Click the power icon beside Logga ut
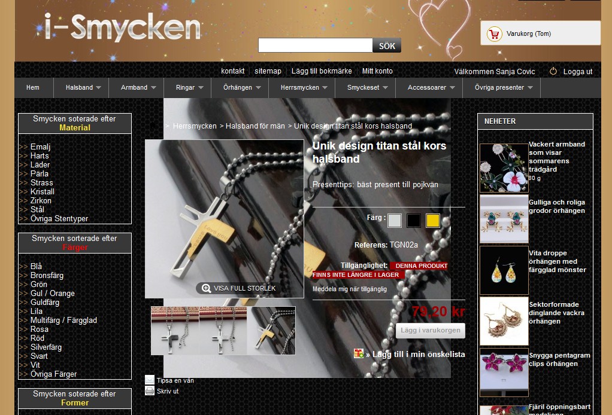This screenshot has height=415, width=612. click(553, 71)
